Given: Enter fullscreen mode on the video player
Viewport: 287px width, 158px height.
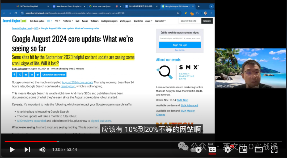Looking at the screenshot, I should point(274,149).
